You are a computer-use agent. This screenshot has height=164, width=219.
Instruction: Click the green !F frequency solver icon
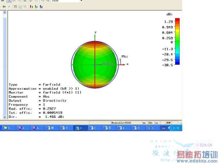coord(36,7)
